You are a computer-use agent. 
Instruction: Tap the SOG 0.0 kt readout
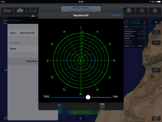(x=130, y=46)
